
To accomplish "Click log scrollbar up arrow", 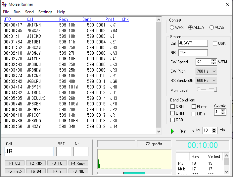I will click(159, 20).
